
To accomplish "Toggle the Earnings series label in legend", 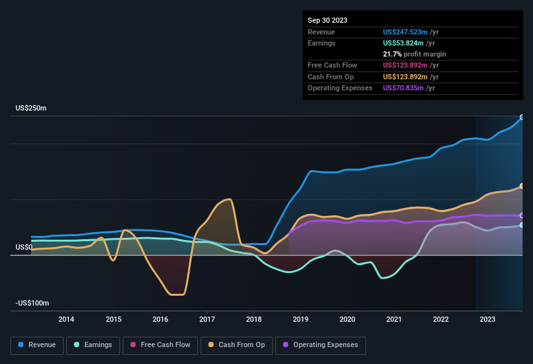I will [98, 344].
